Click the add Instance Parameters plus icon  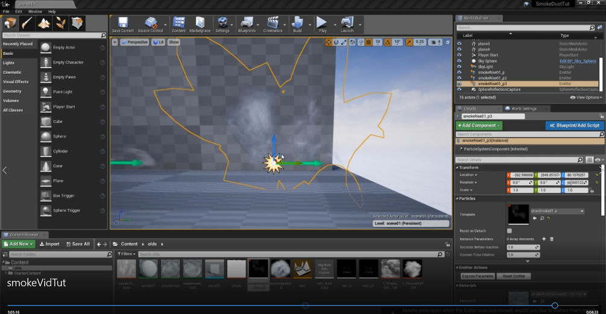pos(544,239)
